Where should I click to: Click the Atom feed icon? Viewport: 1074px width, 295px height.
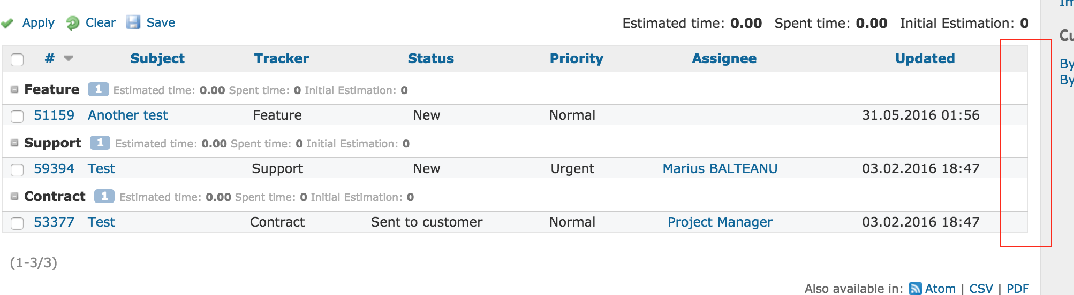click(916, 289)
